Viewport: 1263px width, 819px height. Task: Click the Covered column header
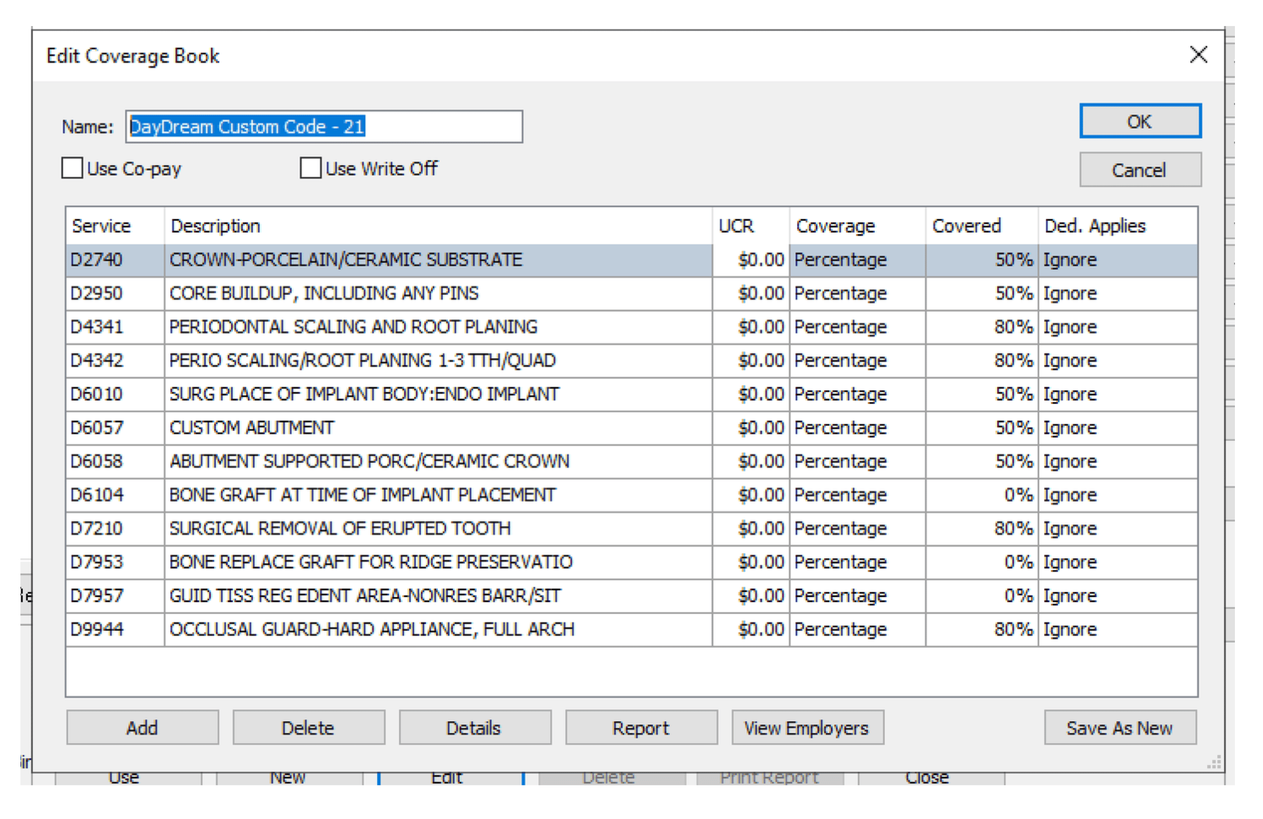click(x=982, y=226)
